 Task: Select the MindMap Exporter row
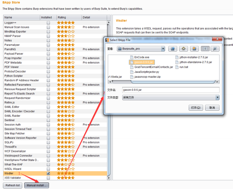(55, 32)
